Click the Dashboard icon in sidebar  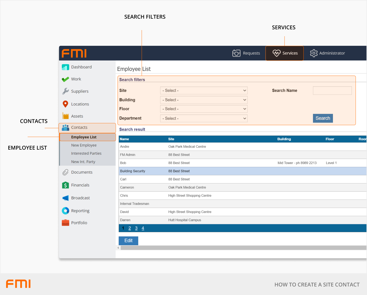65,67
